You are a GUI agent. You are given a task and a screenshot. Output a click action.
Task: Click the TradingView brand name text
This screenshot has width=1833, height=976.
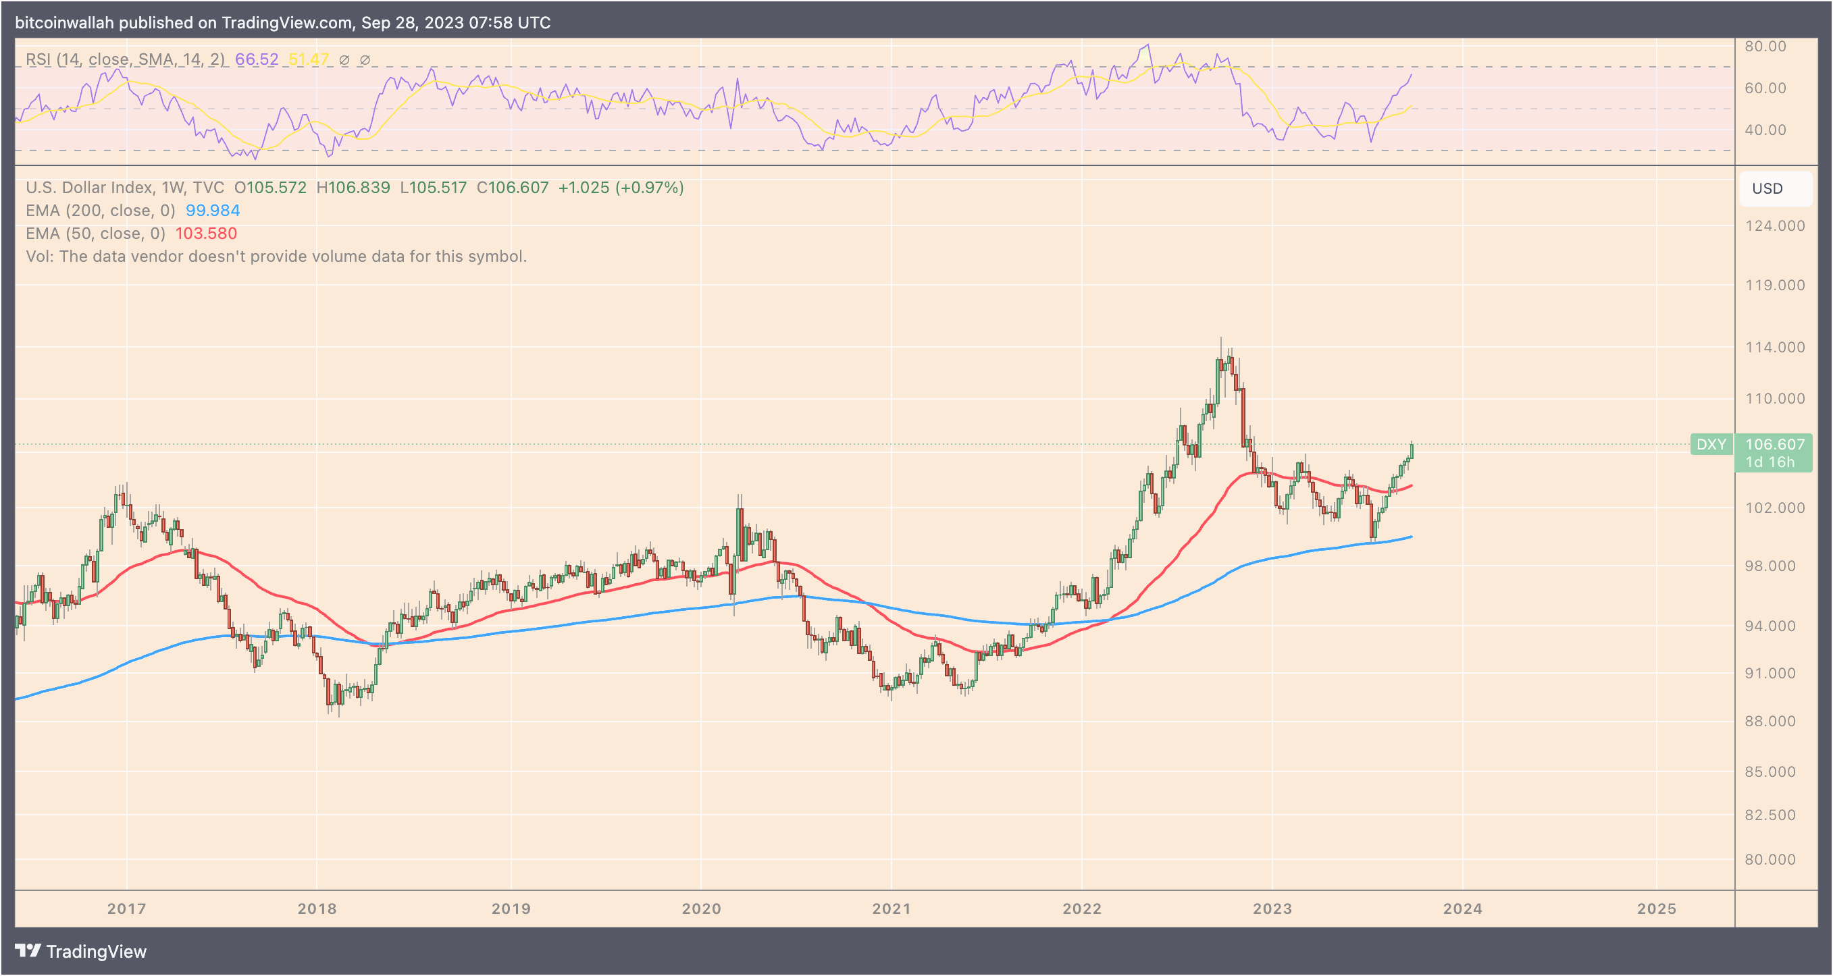tap(96, 951)
